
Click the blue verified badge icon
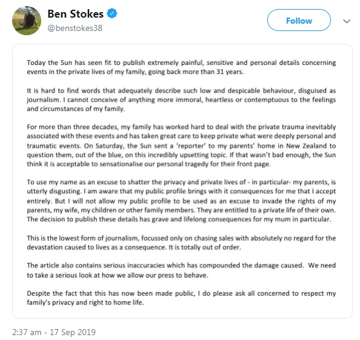click(112, 13)
